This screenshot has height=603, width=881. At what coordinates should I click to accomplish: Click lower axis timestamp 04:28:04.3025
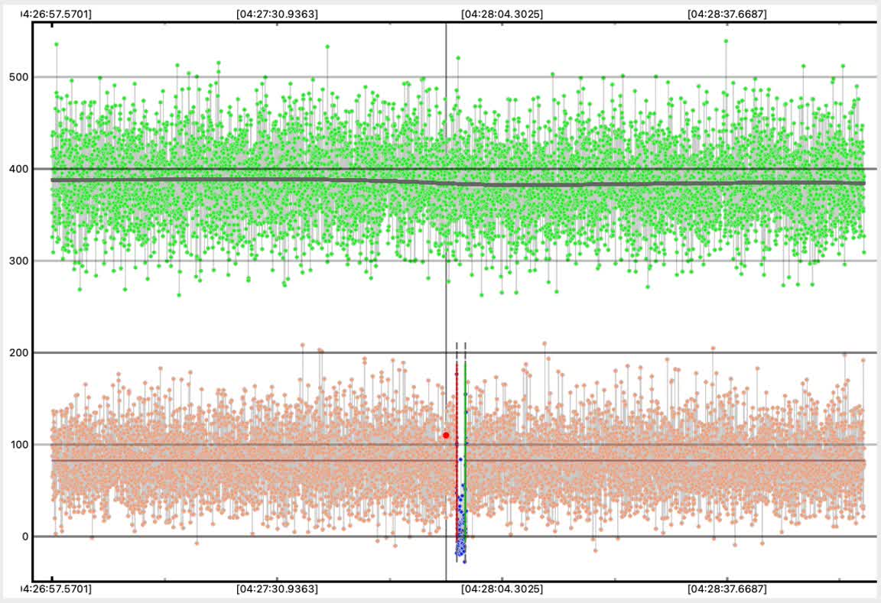(x=502, y=589)
